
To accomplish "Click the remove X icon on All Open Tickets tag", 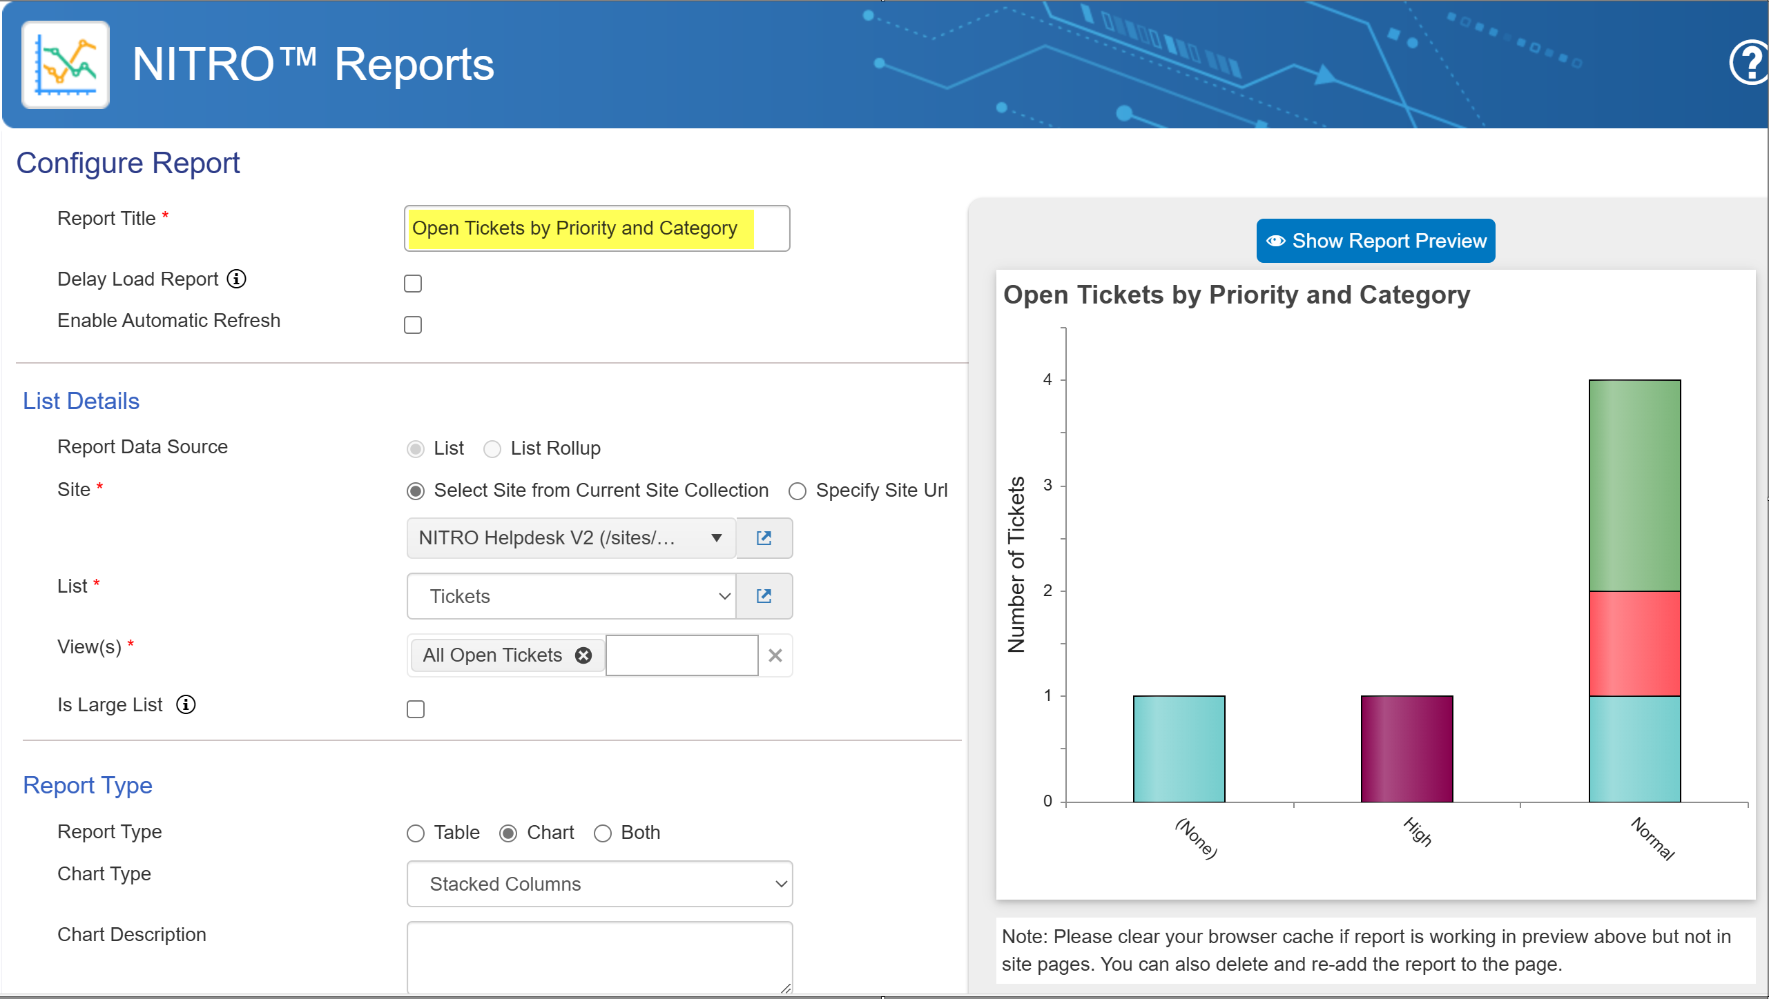I will [x=582, y=655].
